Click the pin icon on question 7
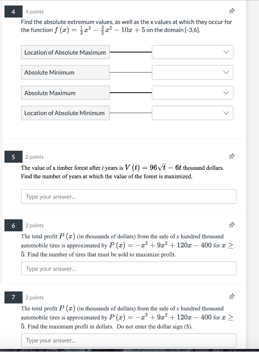259x352 pixels. [x=231, y=297]
